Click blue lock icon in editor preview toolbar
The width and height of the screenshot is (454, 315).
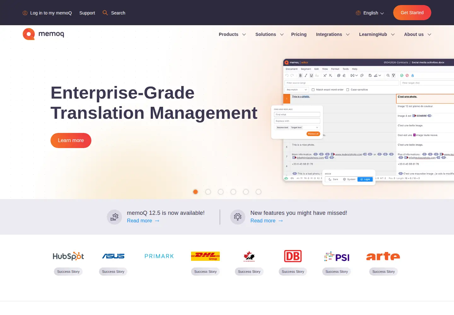[x=412, y=76]
